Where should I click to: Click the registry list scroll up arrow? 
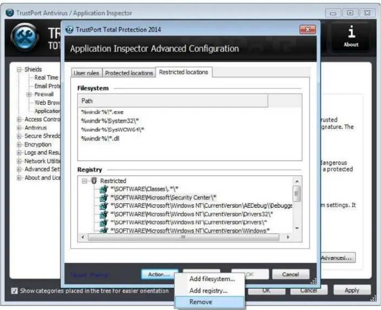297,181
